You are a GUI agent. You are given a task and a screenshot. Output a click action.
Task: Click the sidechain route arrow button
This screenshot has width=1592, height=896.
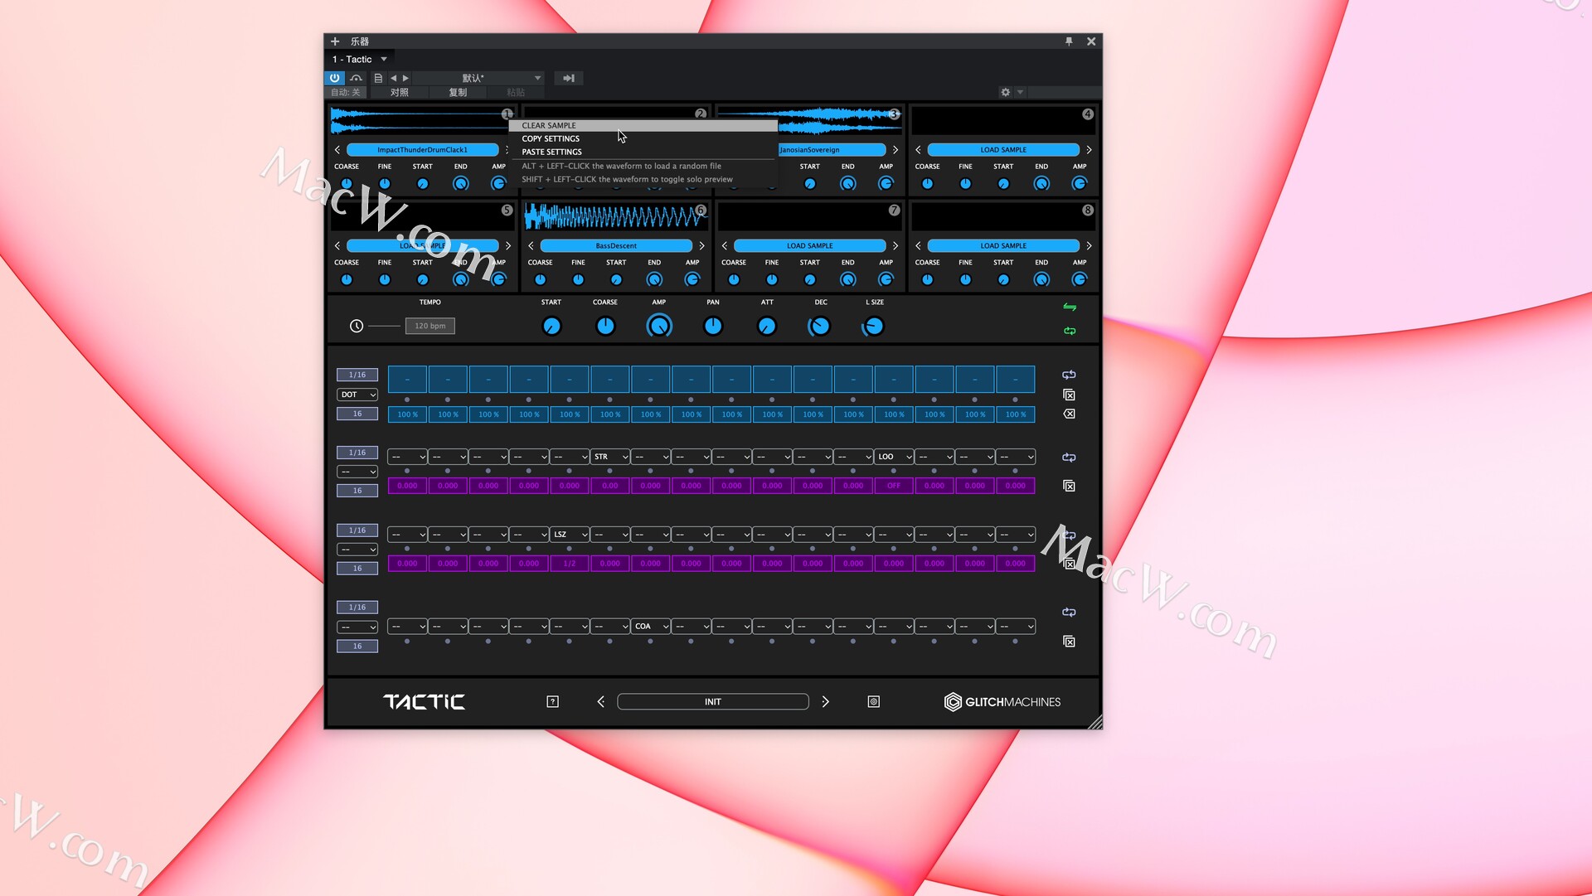click(569, 78)
